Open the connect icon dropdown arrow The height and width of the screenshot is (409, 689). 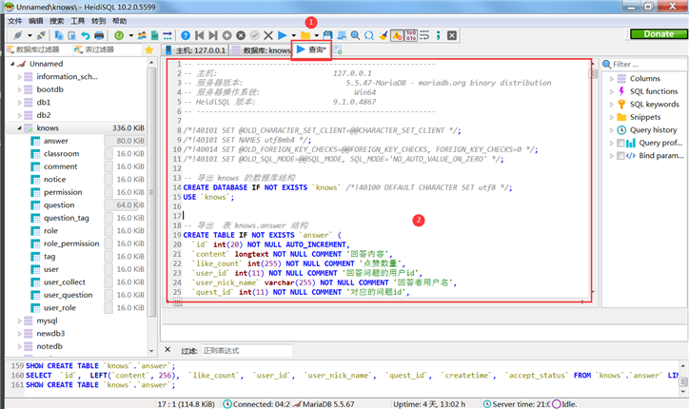click(x=30, y=35)
